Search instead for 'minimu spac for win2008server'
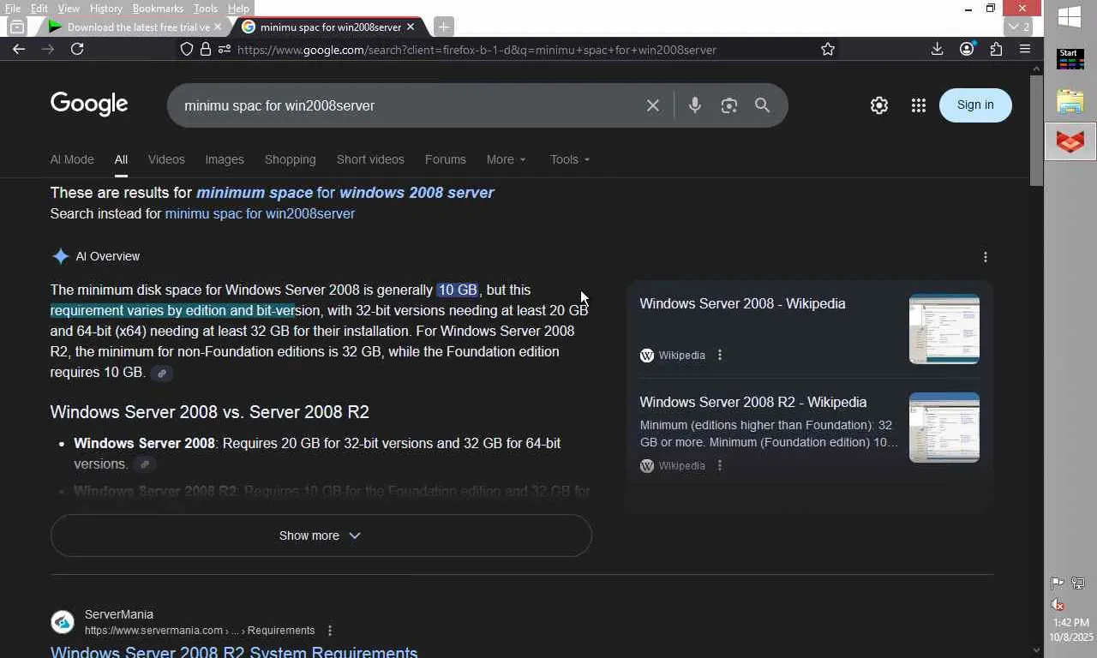The width and height of the screenshot is (1097, 658). [260, 213]
